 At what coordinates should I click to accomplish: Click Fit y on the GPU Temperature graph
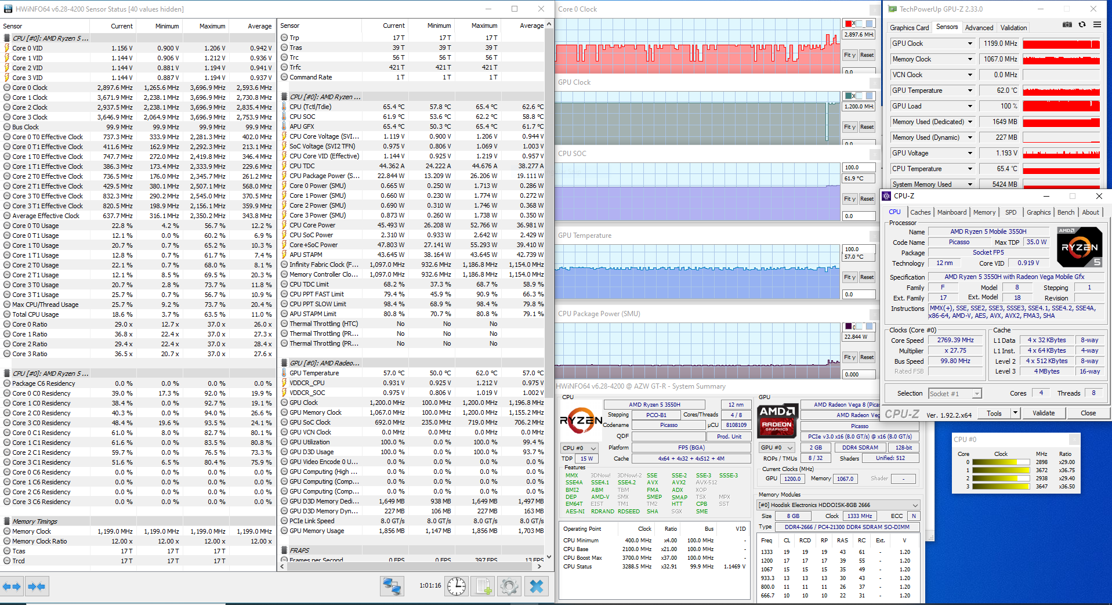click(850, 277)
